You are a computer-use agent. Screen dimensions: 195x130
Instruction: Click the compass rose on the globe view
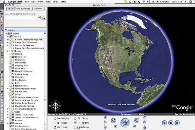[x=55, y=106]
